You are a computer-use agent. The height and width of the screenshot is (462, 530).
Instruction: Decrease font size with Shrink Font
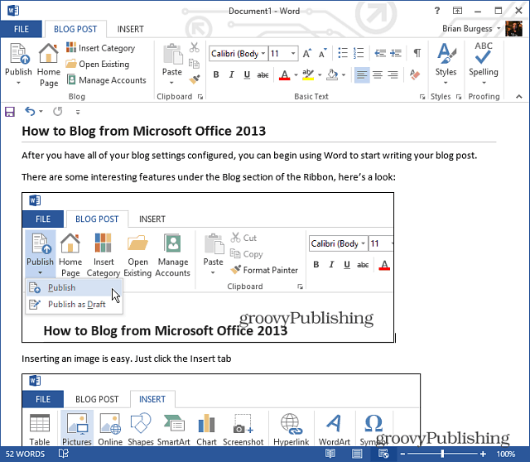click(x=322, y=53)
